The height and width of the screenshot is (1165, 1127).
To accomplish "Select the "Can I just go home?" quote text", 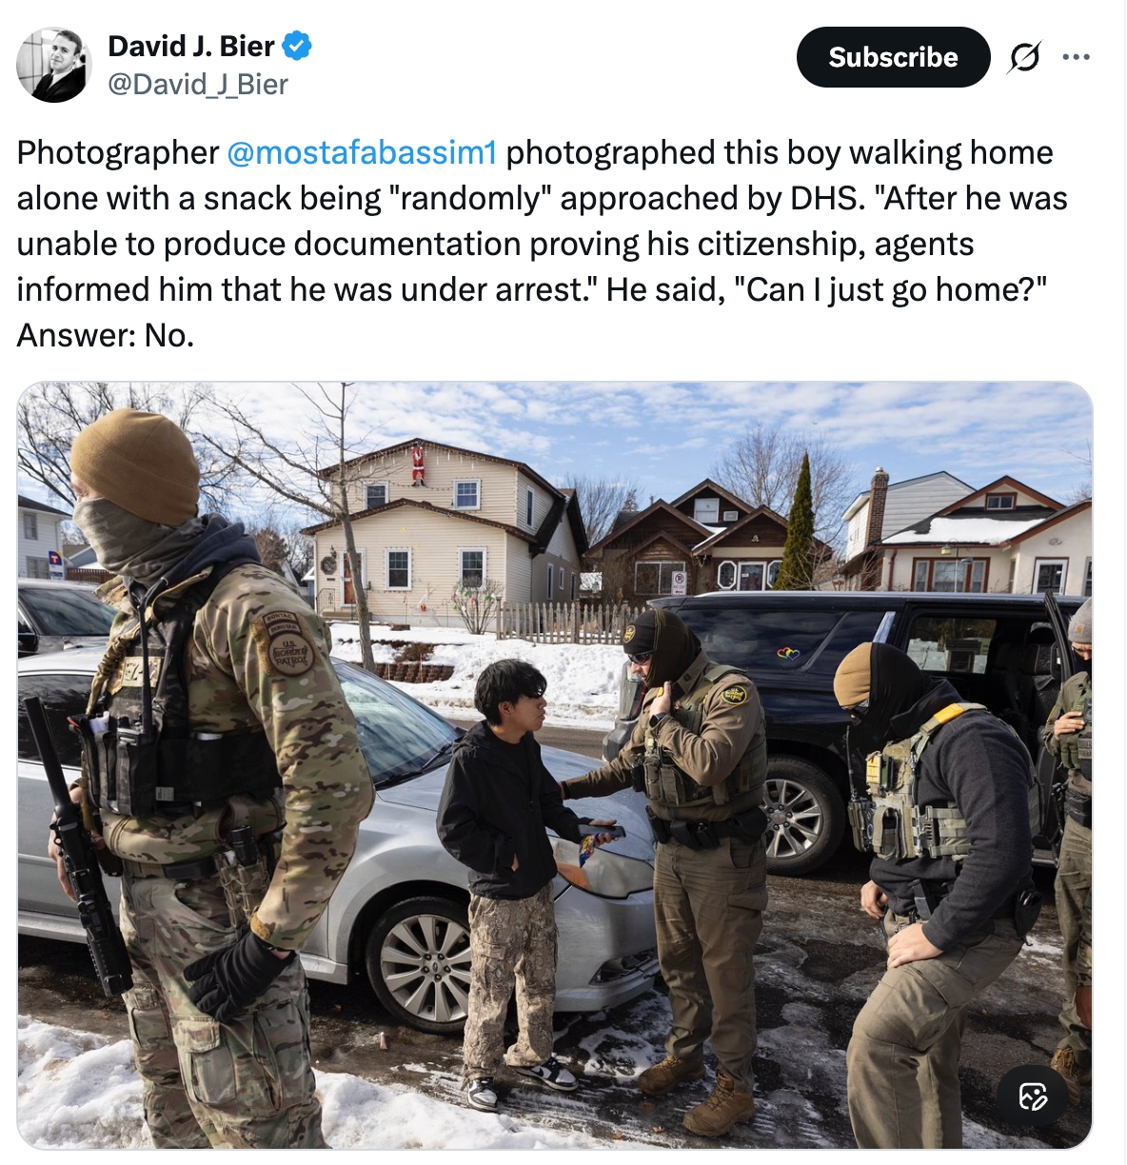I will click(x=889, y=289).
